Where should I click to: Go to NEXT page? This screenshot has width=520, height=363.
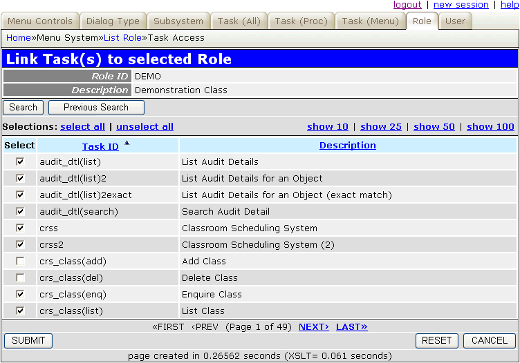coord(314,327)
